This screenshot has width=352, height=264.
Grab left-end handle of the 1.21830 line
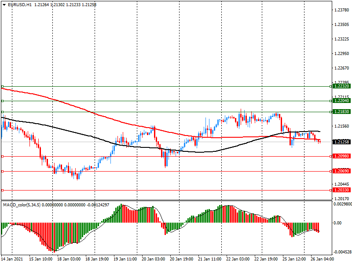3,112
